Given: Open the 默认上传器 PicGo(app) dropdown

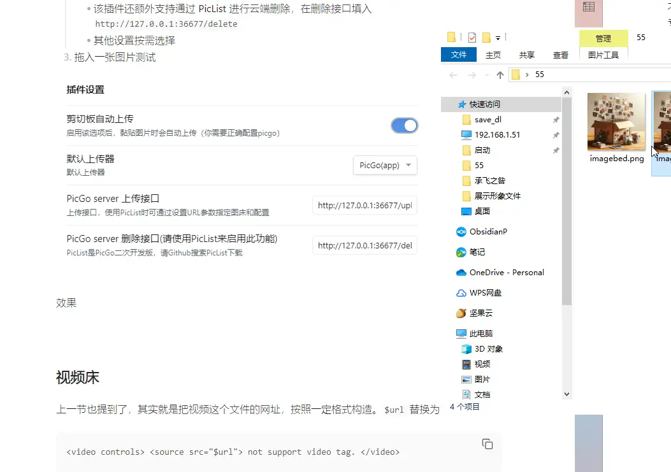Looking at the screenshot, I should point(385,166).
